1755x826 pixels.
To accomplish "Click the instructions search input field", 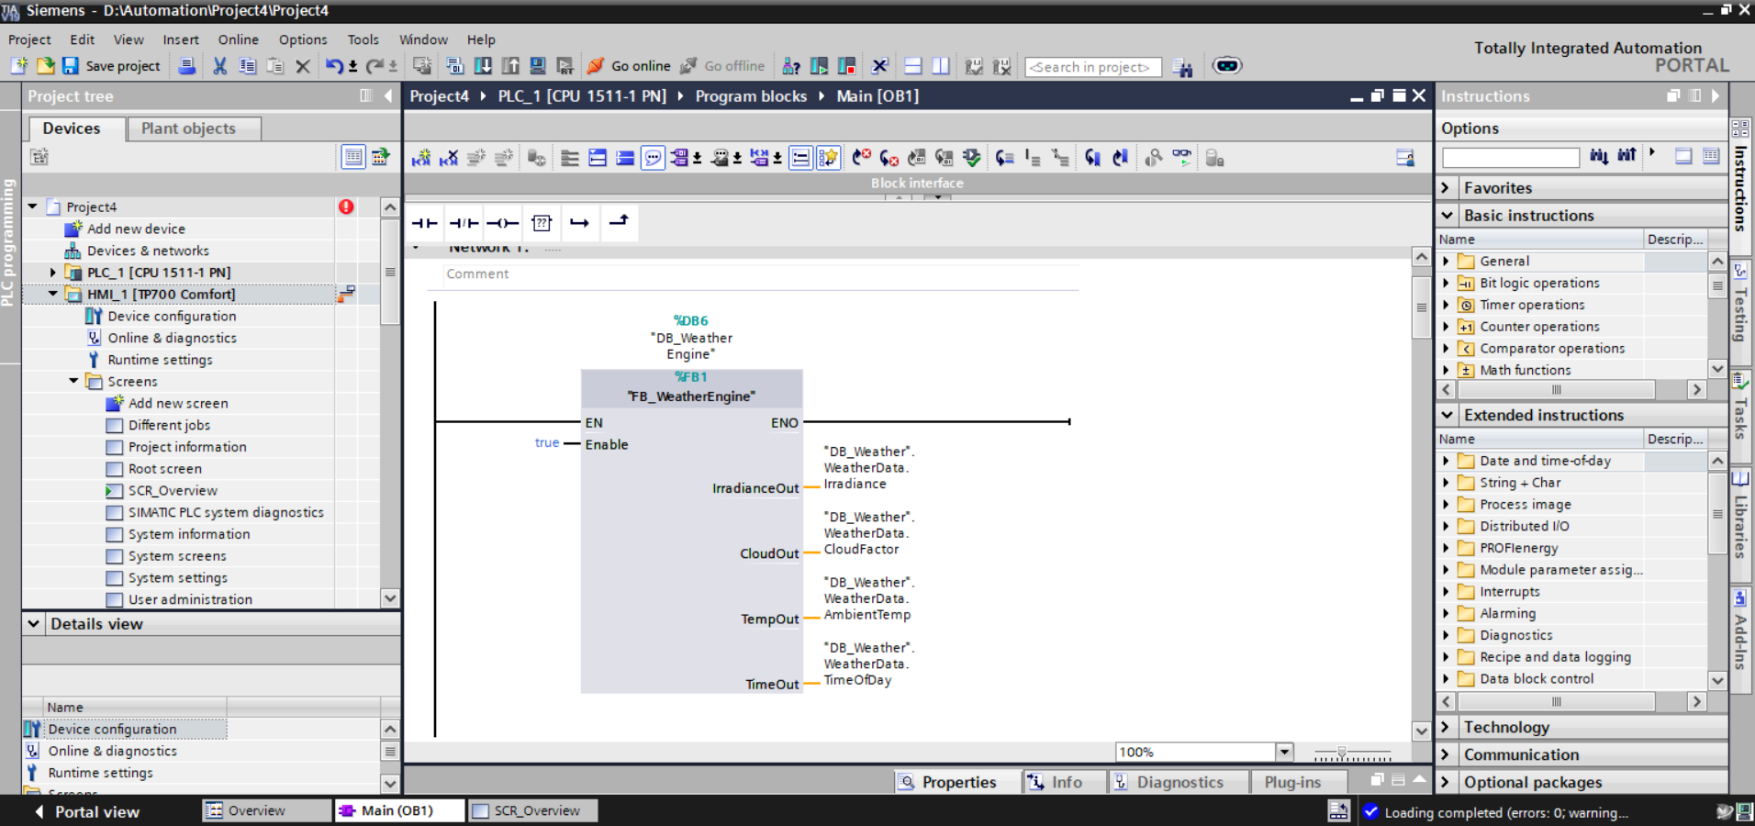I will coord(1510,158).
